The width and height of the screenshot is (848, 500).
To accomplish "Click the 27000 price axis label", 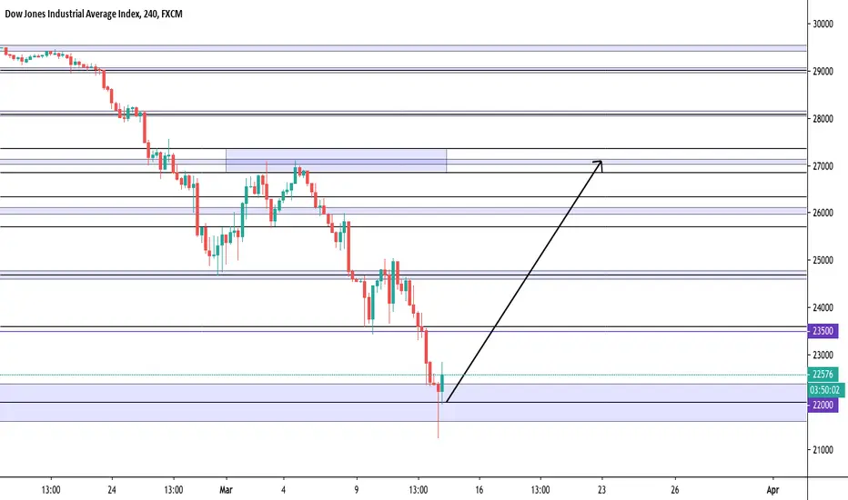I will pyautogui.click(x=823, y=166).
